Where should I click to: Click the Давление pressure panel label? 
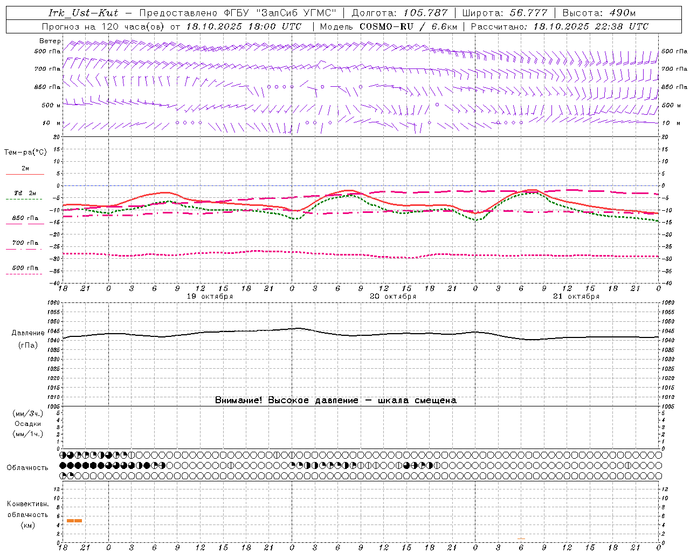(28, 333)
